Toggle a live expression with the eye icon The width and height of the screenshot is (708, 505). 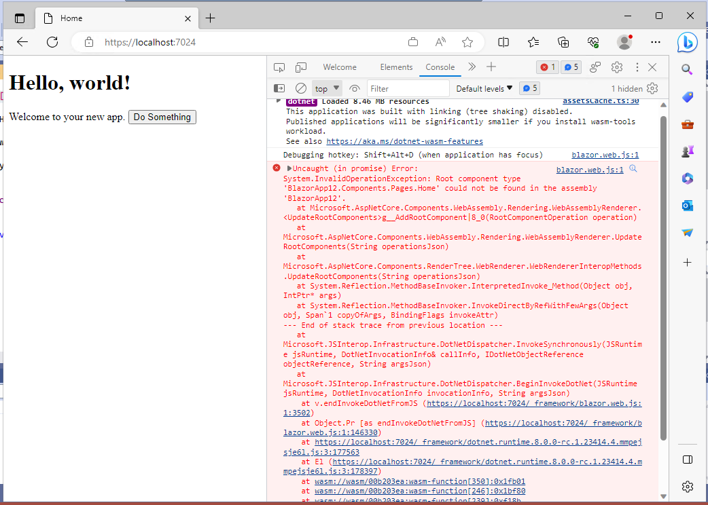pos(354,88)
